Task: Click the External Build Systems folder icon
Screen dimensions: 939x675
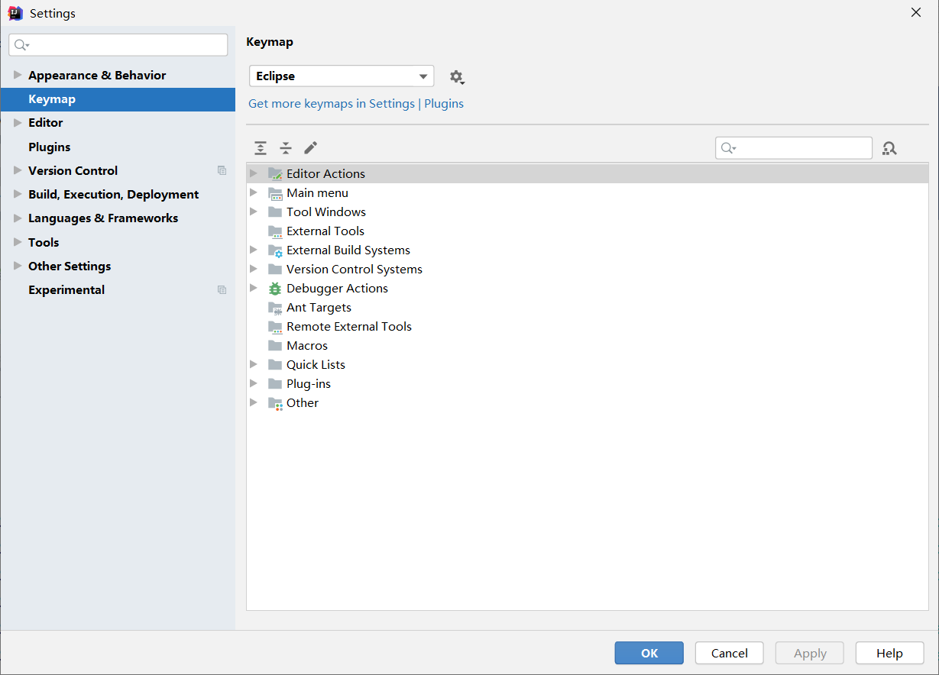Action: (x=275, y=250)
